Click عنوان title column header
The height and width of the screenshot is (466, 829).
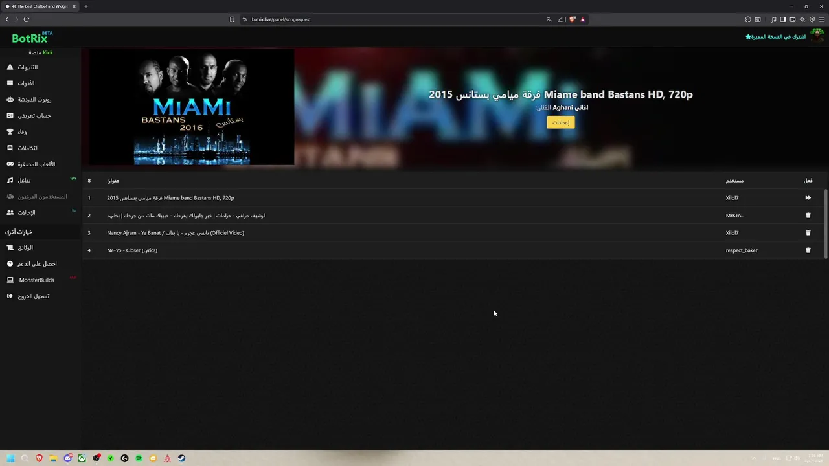[113, 181]
